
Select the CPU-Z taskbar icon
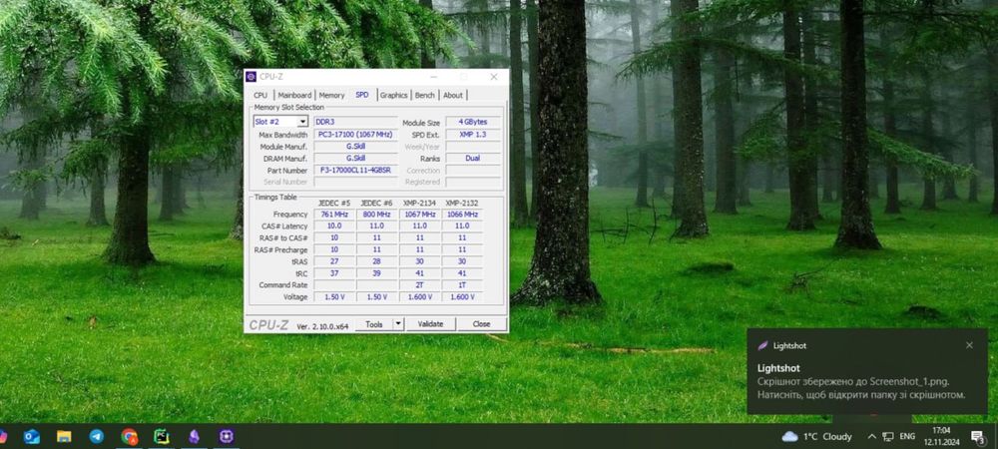[x=227, y=436]
